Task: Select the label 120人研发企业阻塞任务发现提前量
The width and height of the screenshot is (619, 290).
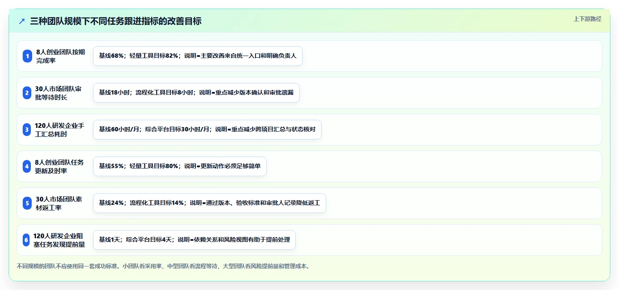Action: (59, 240)
